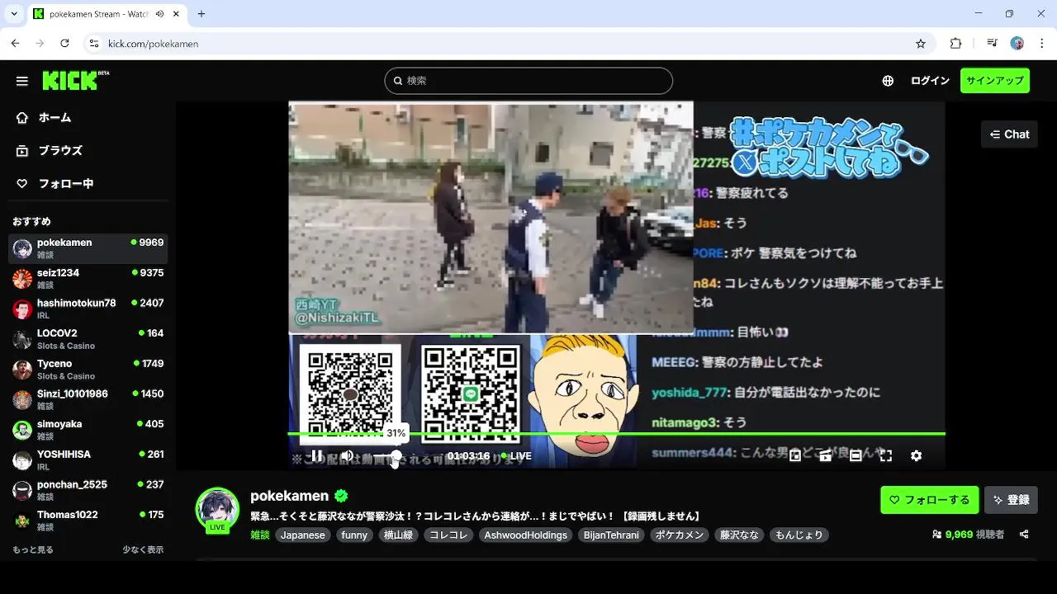Select LOCOV2 channel in sidebar
This screenshot has width=1057, height=594.
point(88,339)
